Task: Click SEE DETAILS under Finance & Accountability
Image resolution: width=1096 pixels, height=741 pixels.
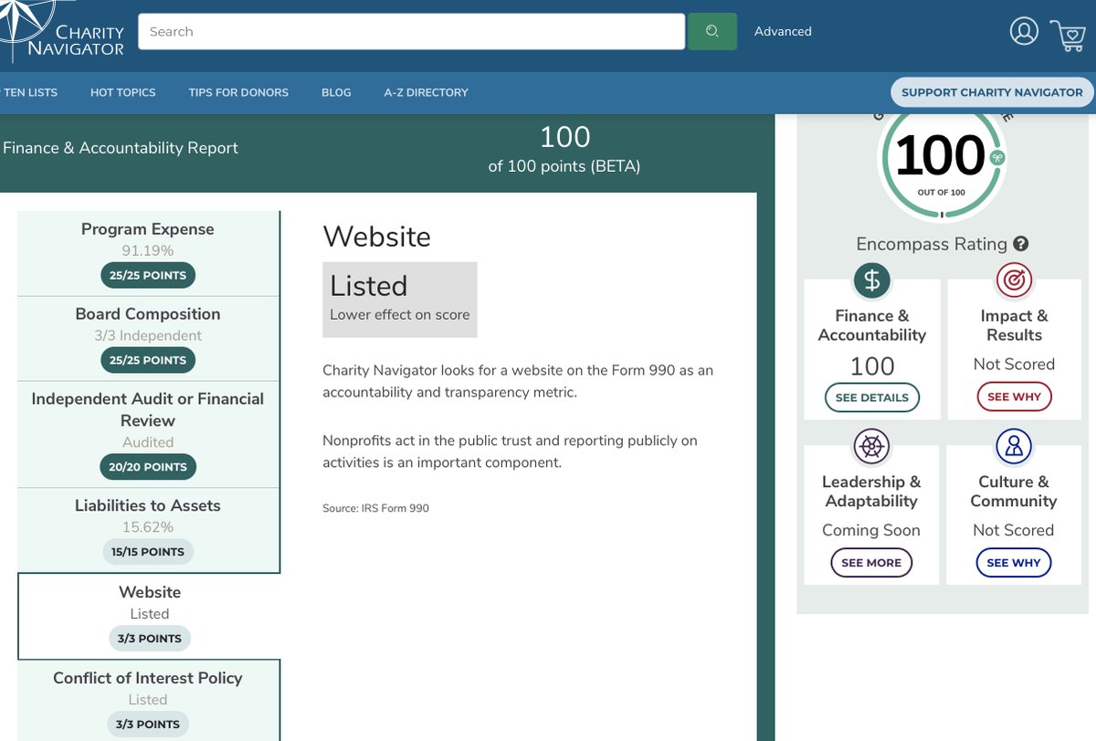Action: pos(870,397)
